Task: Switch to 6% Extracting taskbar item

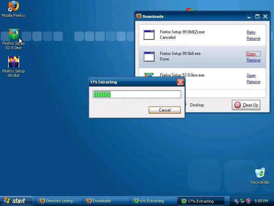Action: coord(153,201)
